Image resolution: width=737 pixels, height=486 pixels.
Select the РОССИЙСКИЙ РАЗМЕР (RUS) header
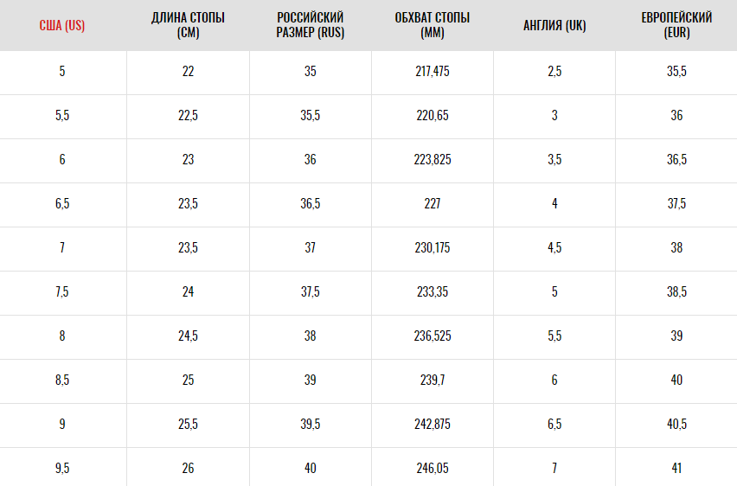tap(311, 25)
